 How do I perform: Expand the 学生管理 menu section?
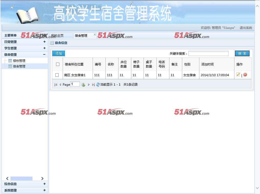point(45,48)
